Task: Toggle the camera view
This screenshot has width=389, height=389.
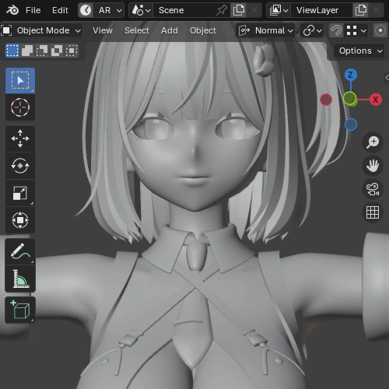Action: [x=373, y=189]
